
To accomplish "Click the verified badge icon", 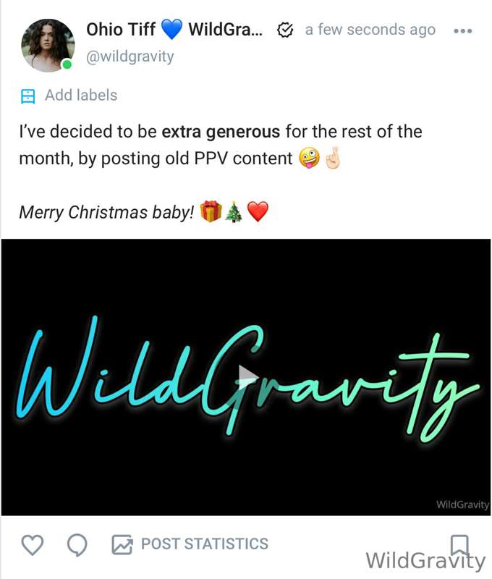I will click(x=285, y=30).
